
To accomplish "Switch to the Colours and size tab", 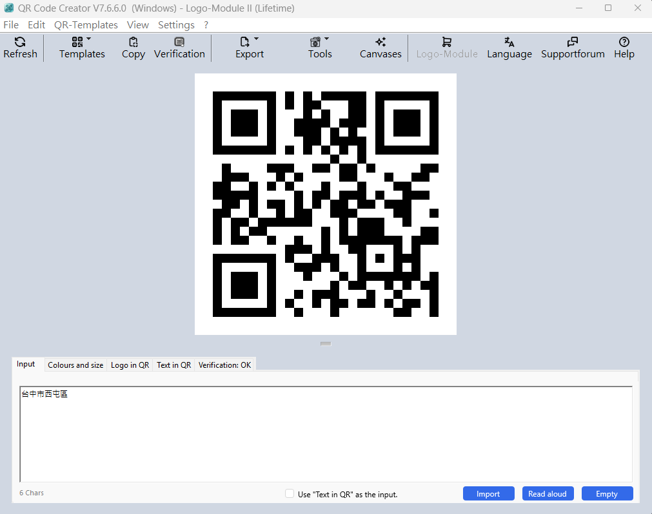I will tap(75, 365).
